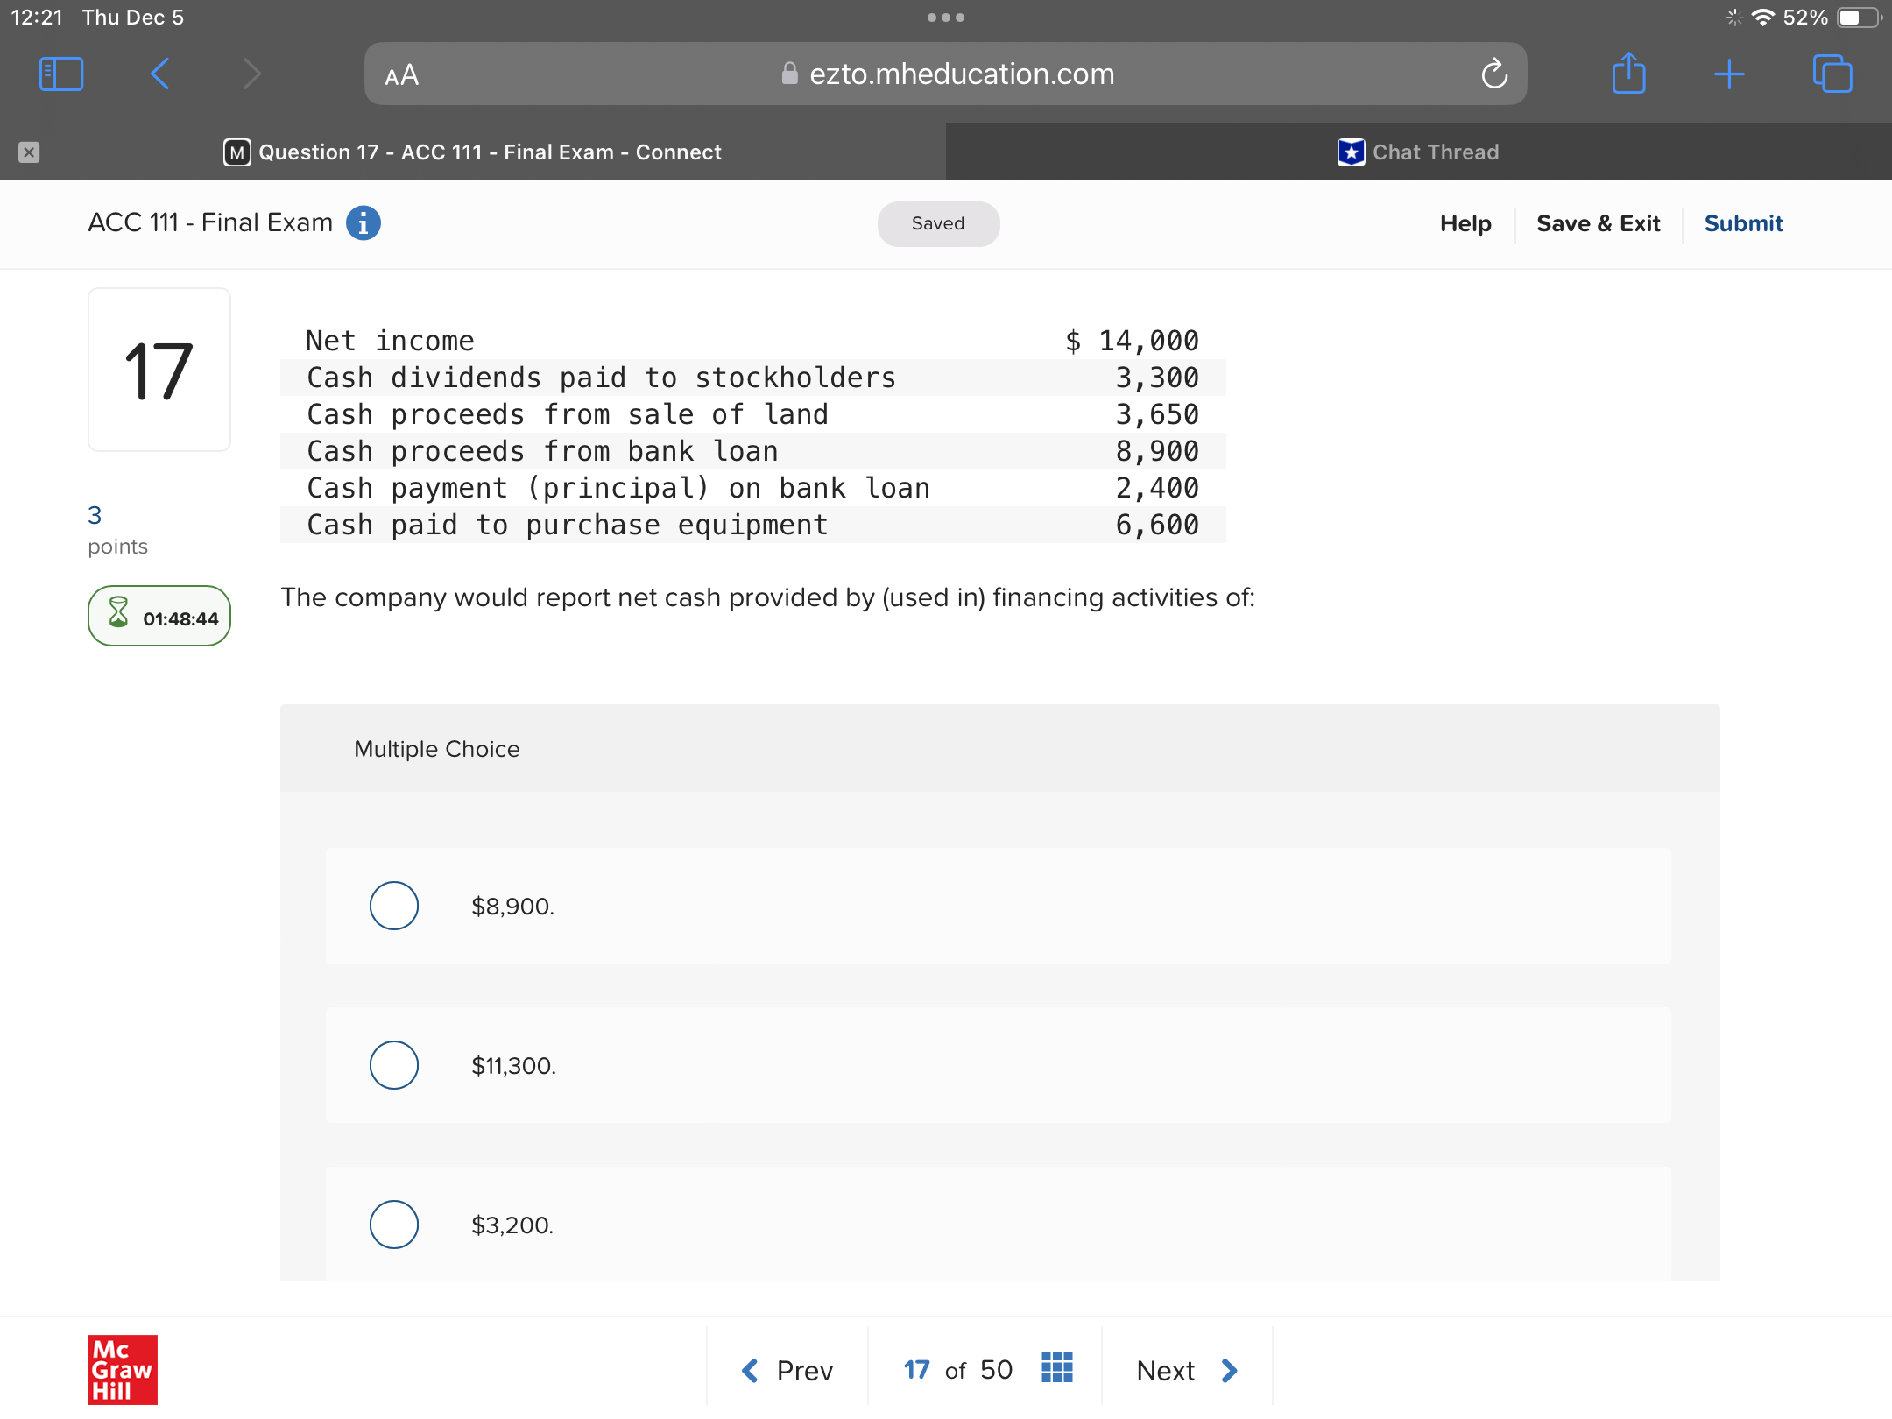The image size is (1892, 1419).
Task: Select the $8,900 answer option
Action: [394, 906]
